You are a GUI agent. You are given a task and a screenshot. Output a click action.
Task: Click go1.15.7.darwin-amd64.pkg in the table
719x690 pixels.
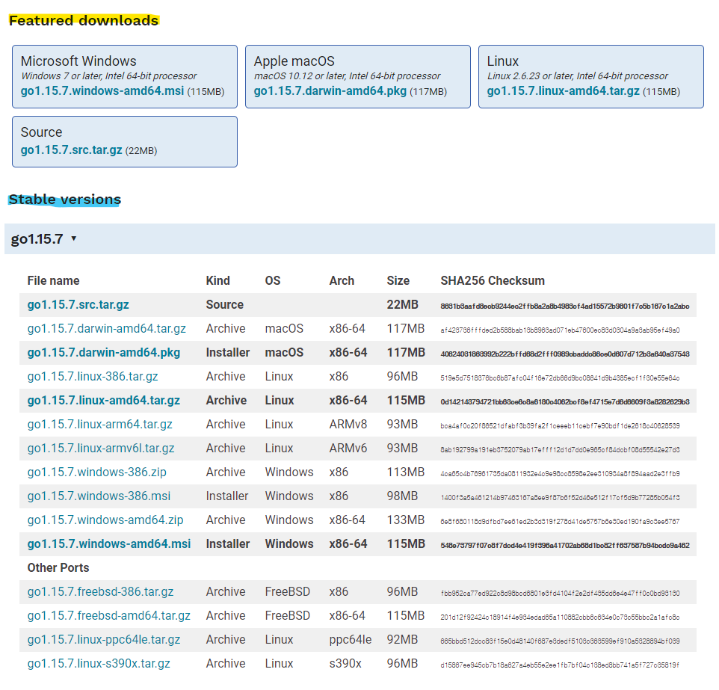click(x=104, y=352)
